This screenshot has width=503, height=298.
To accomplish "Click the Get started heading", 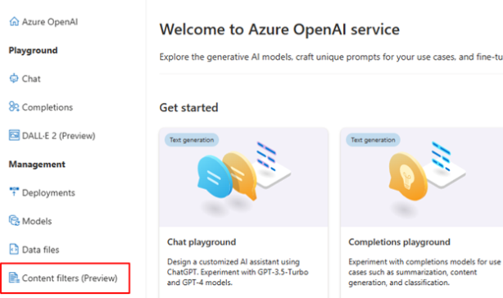I will 188,108.
